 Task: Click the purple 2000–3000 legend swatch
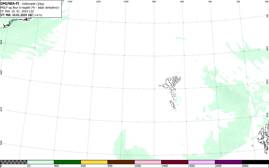228,162
